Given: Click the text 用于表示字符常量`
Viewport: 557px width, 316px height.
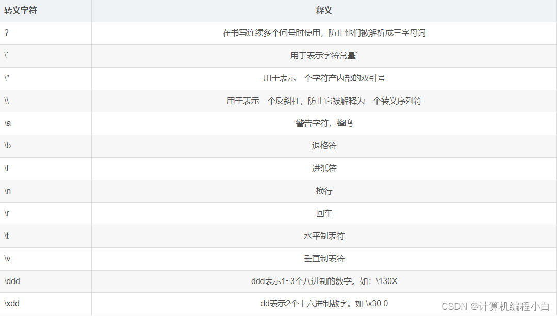Looking at the screenshot, I should pos(324,56).
